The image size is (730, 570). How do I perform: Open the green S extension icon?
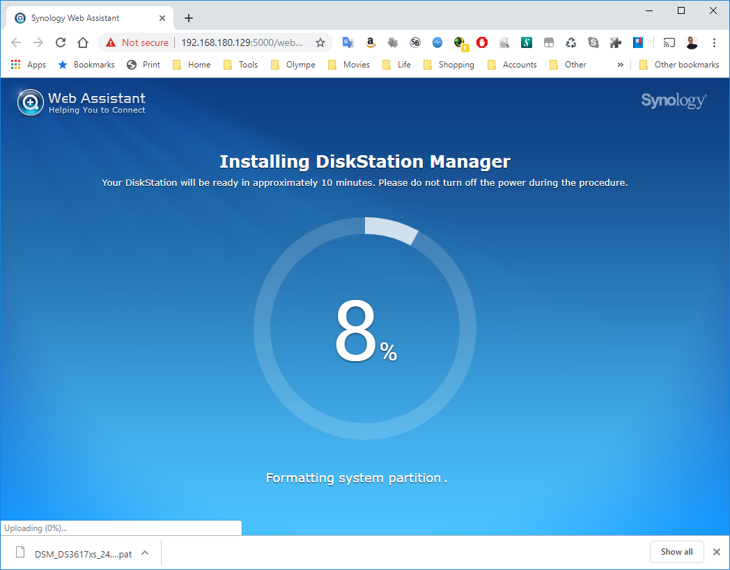[527, 43]
